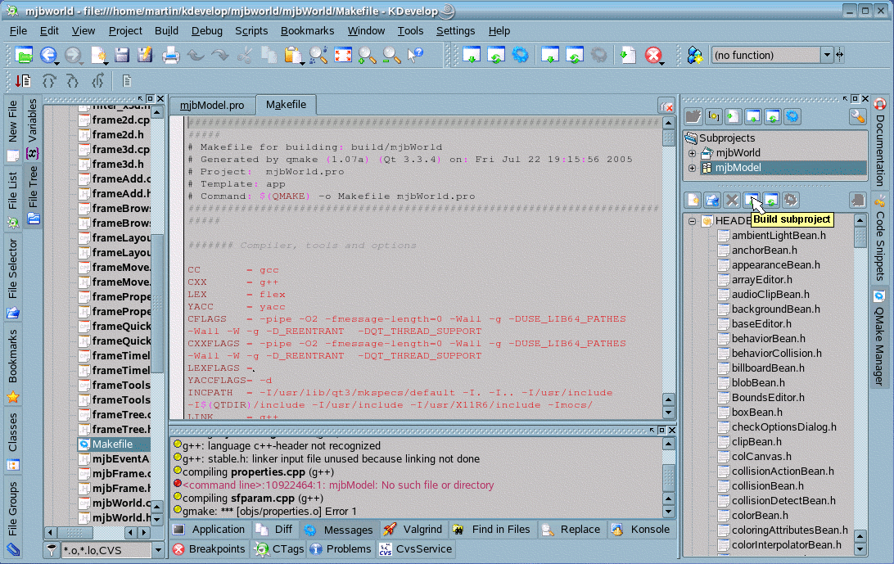The width and height of the screenshot is (894, 564).
Task: Click the Save file toolbar icon
Action: pyautogui.click(x=122, y=55)
